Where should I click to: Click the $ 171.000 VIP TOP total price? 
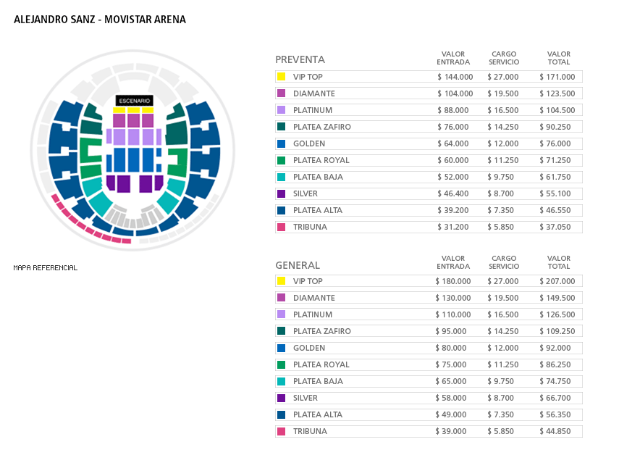(557, 77)
